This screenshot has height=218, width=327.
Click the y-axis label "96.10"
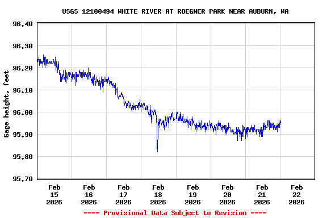pos(23,90)
